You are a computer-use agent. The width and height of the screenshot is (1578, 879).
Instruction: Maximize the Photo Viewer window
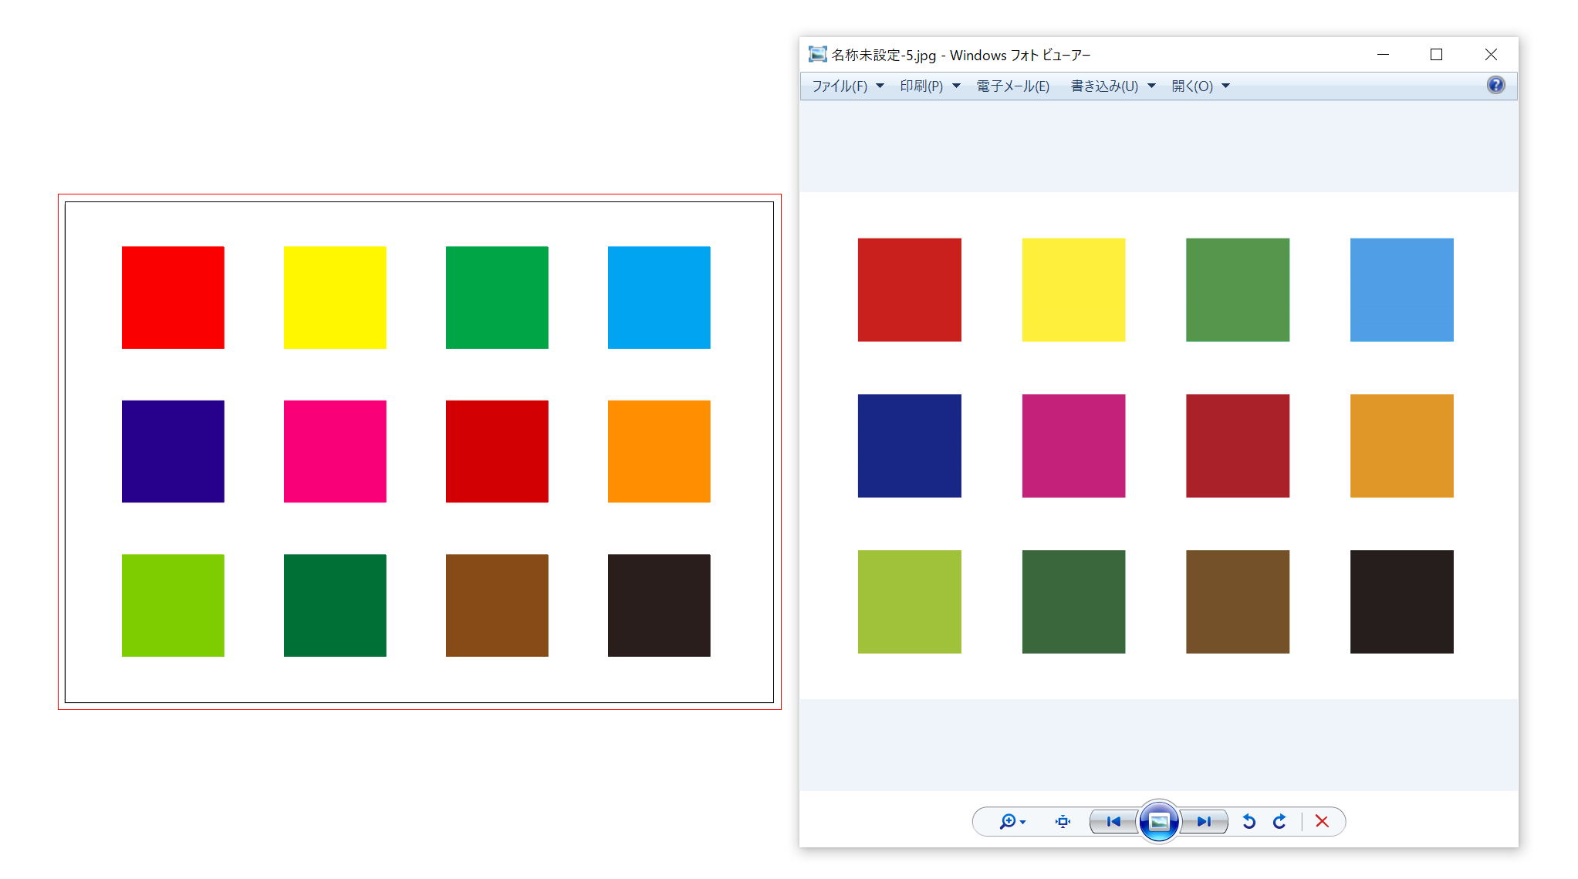[x=1436, y=54]
